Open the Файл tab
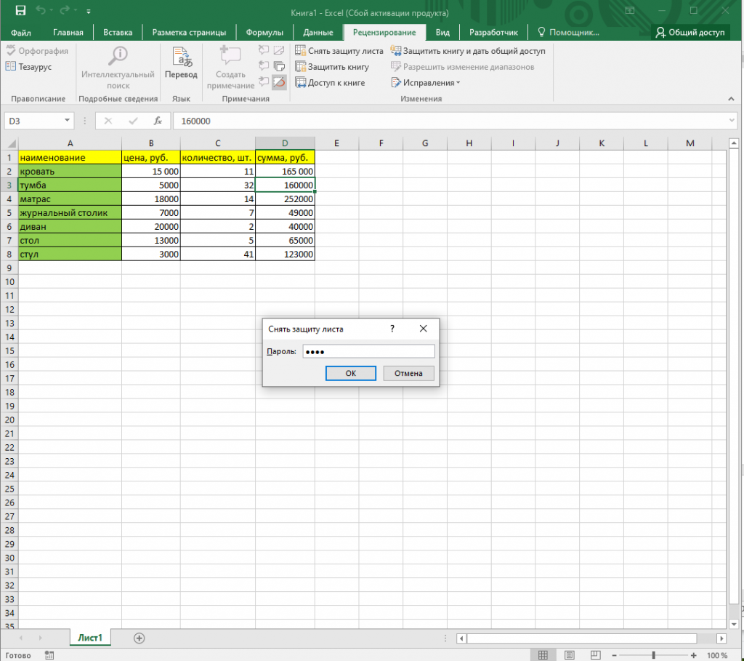This screenshot has width=744, height=661. point(21,32)
